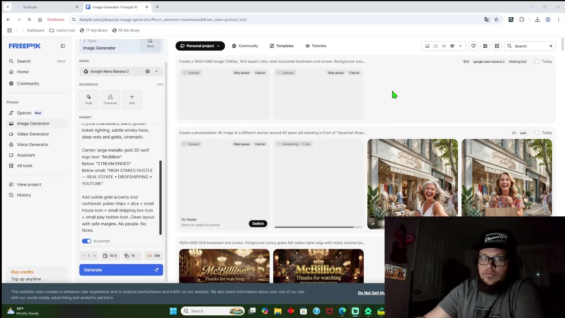Screen dimensions: 565x318
Task: Decrease image count with minus
Action: pos(83,256)
